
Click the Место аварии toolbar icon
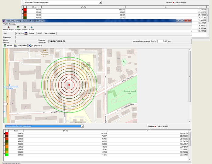9,27
